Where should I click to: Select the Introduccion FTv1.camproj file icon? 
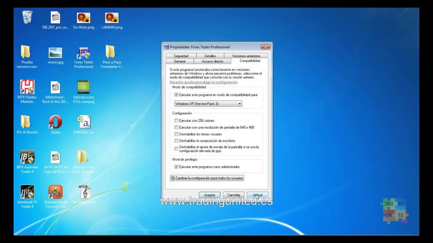(83, 87)
